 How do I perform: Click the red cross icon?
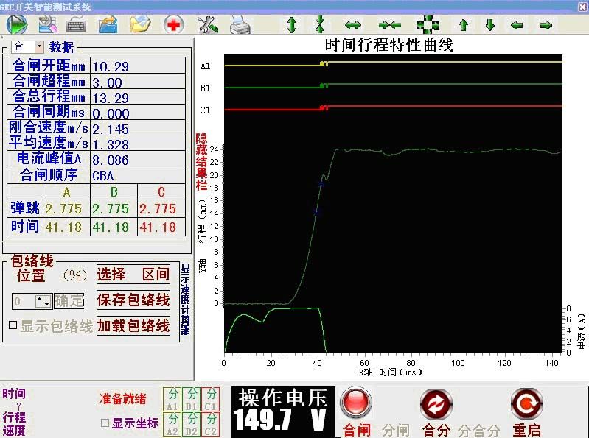[173, 25]
